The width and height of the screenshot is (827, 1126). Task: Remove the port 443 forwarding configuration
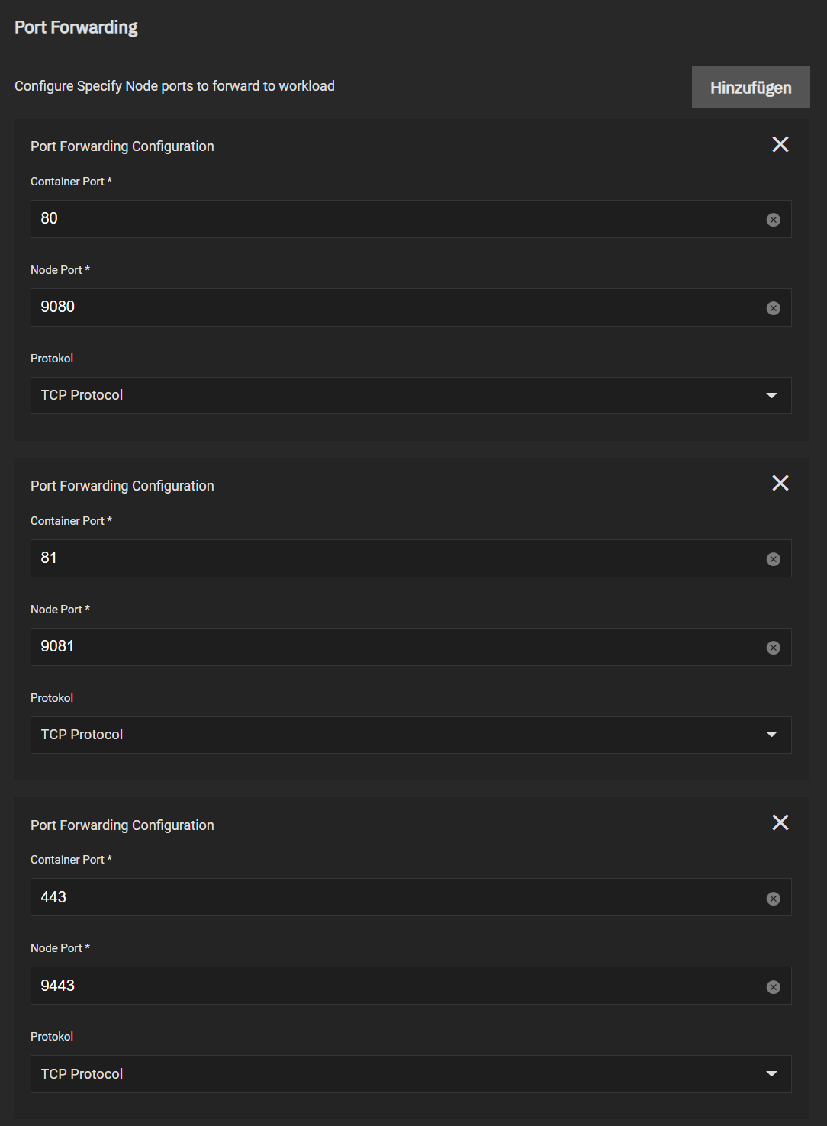click(x=780, y=822)
